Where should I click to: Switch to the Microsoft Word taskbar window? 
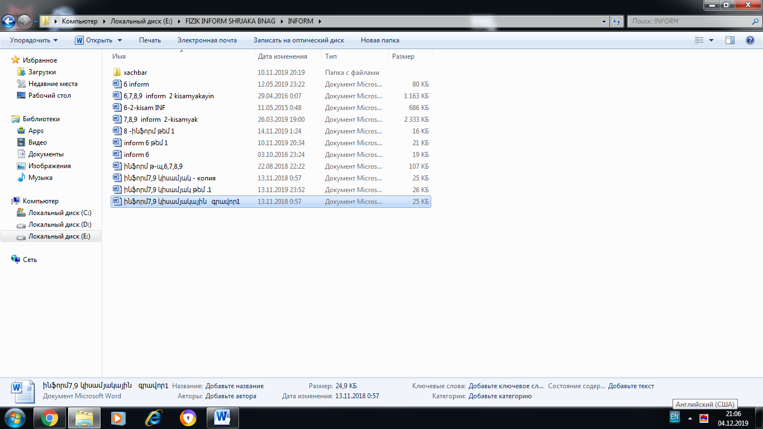click(x=222, y=417)
